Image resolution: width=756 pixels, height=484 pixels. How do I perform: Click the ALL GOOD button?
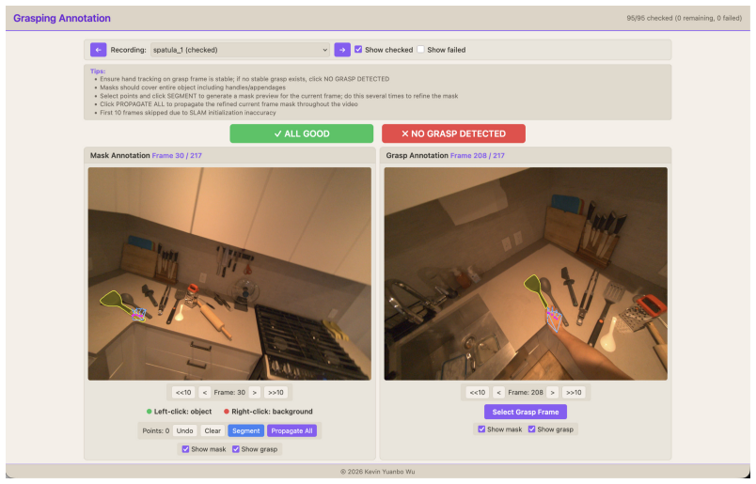[301, 133]
